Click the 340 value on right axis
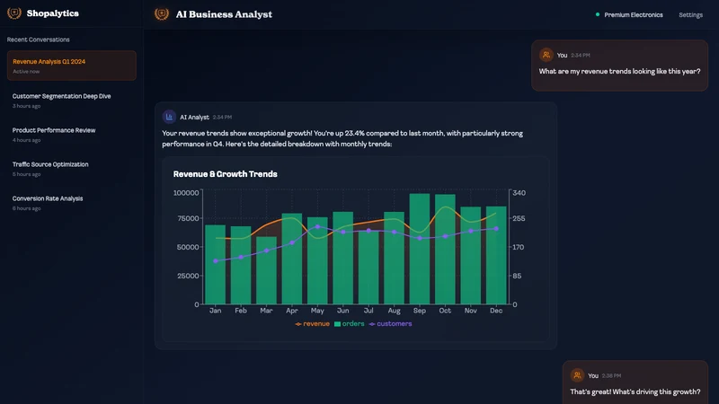Image resolution: width=719 pixels, height=404 pixels. point(519,193)
